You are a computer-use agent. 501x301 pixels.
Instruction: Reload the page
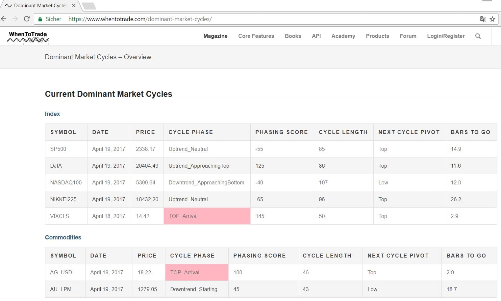click(26, 19)
